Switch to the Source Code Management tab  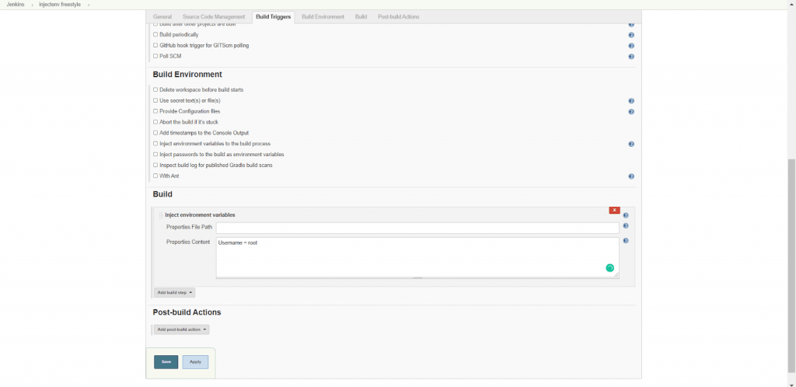point(213,16)
